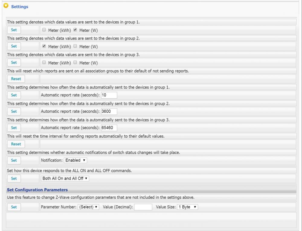Open the Value Size 1 Byte dropdown

coord(188,207)
